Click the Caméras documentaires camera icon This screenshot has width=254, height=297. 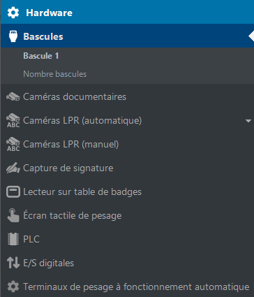pyautogui.click(x=13, y=96)
